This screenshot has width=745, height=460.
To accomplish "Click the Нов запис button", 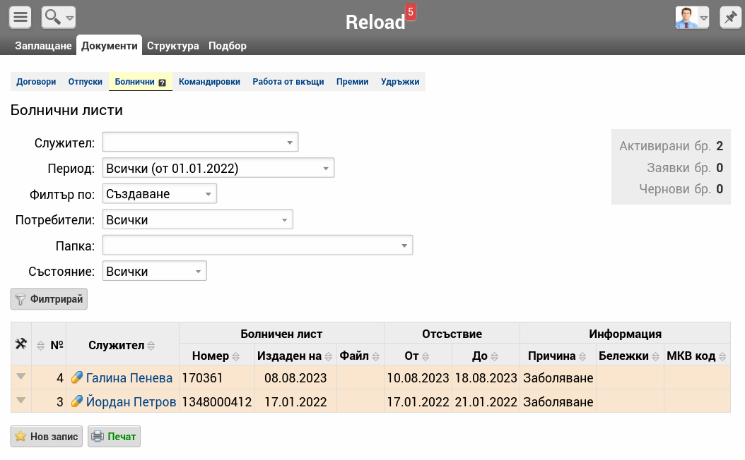I will click(47, 437).
